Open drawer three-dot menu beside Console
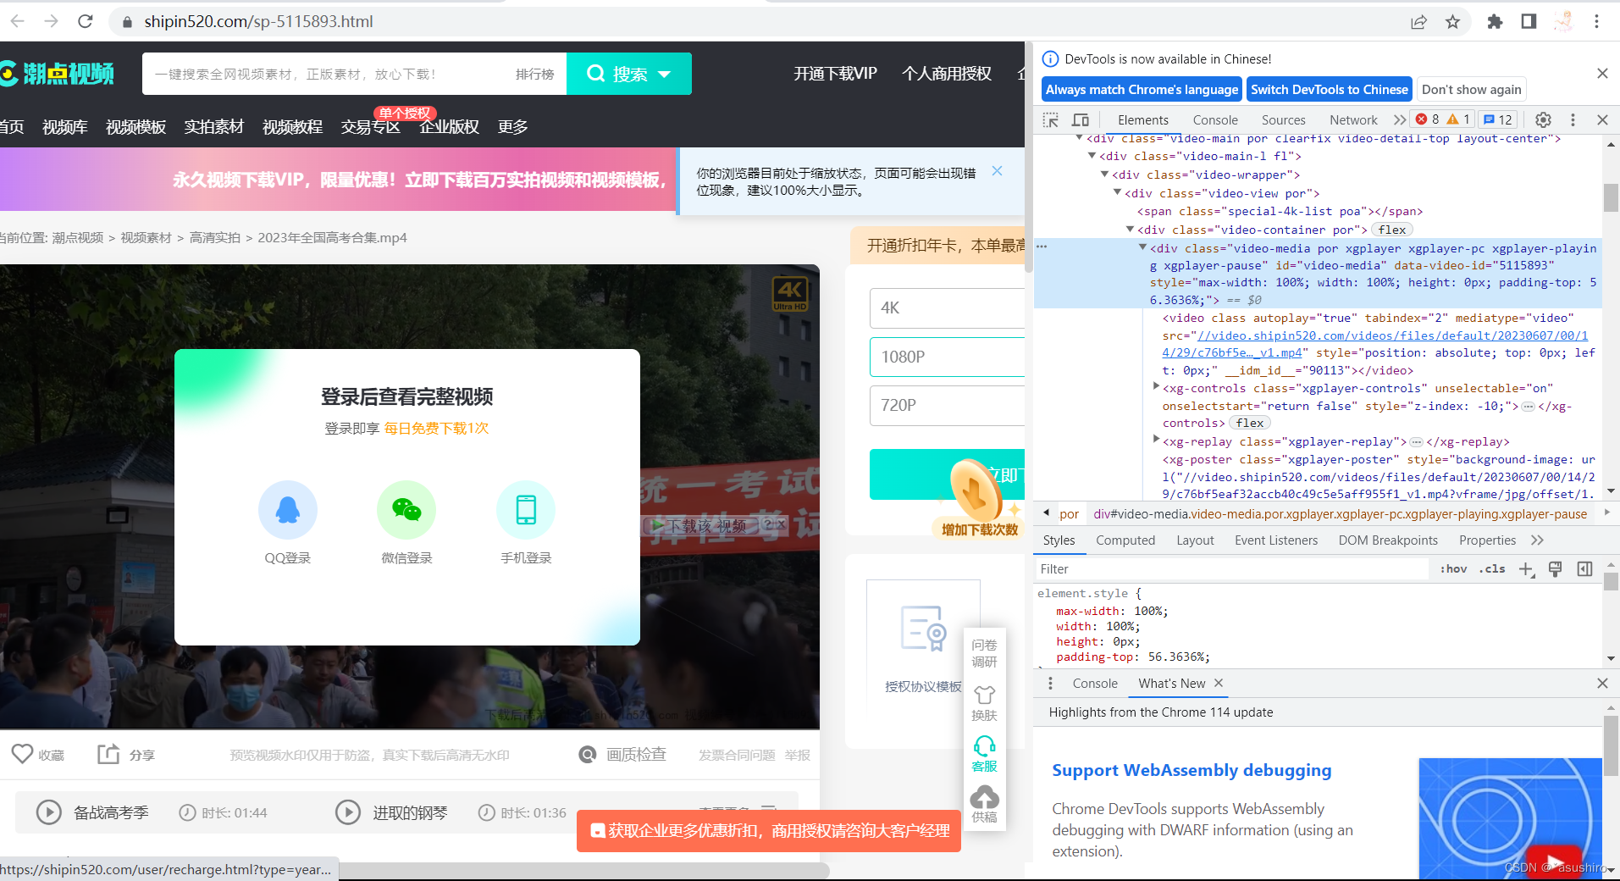 coord(1050,683)
